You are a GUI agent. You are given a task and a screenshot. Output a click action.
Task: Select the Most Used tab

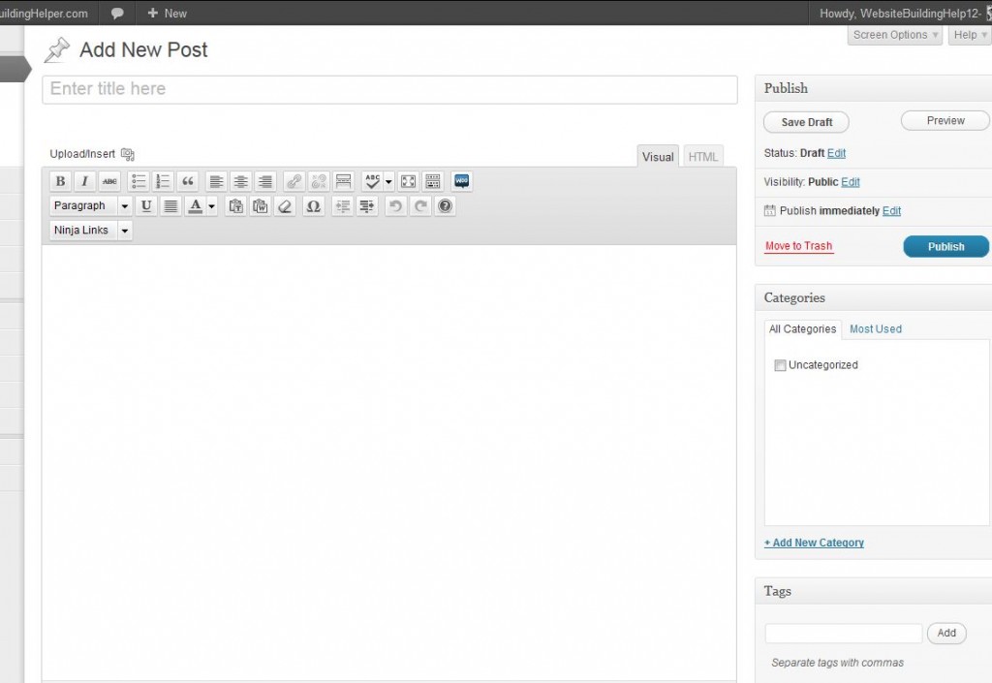coord(876,328)
